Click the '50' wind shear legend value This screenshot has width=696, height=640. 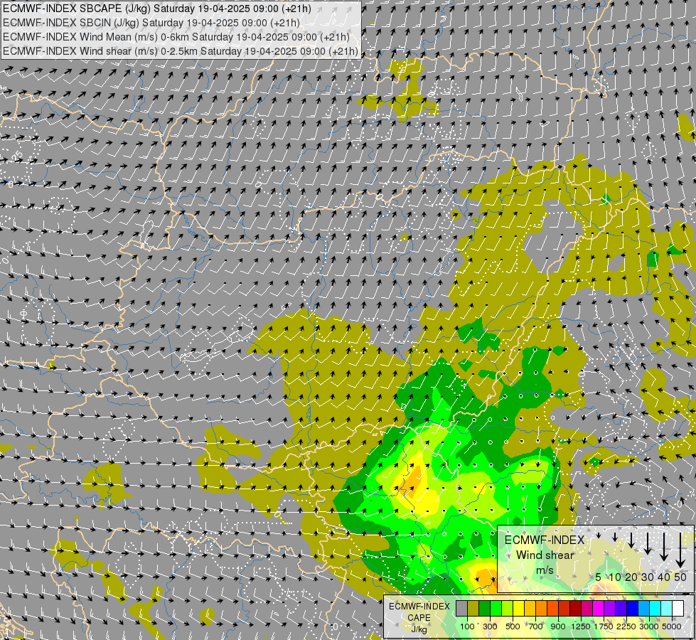tap(680, 577)
